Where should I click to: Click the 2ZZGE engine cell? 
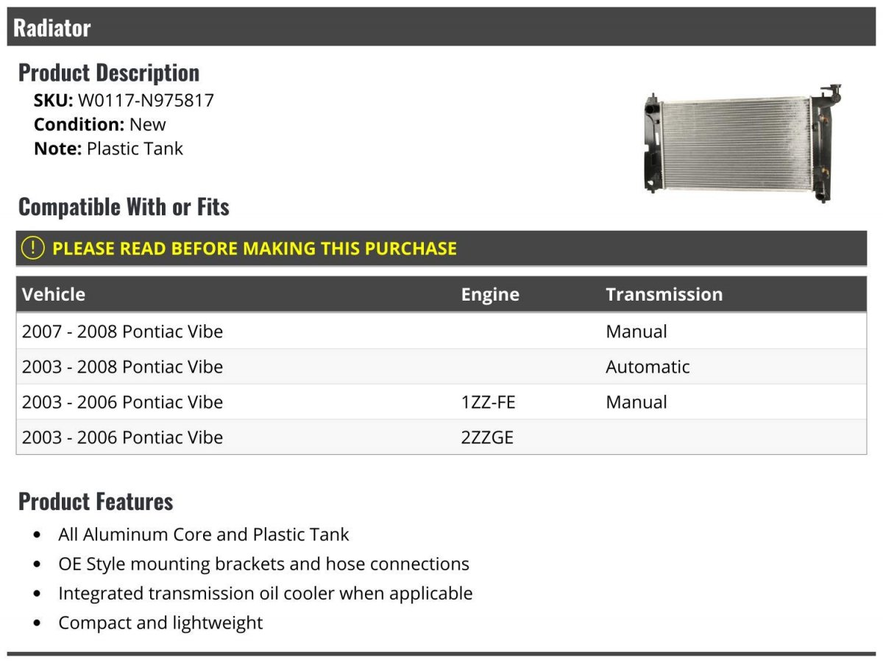(487, 437)
